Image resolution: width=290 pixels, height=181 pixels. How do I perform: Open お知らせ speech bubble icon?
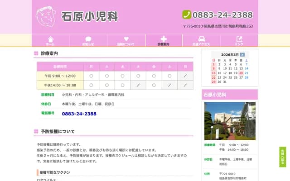(x=88, y=39)
